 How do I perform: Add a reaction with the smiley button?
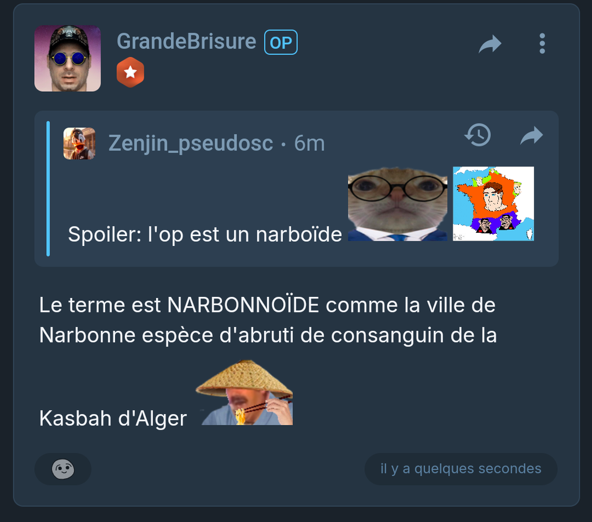coord(62,469)
